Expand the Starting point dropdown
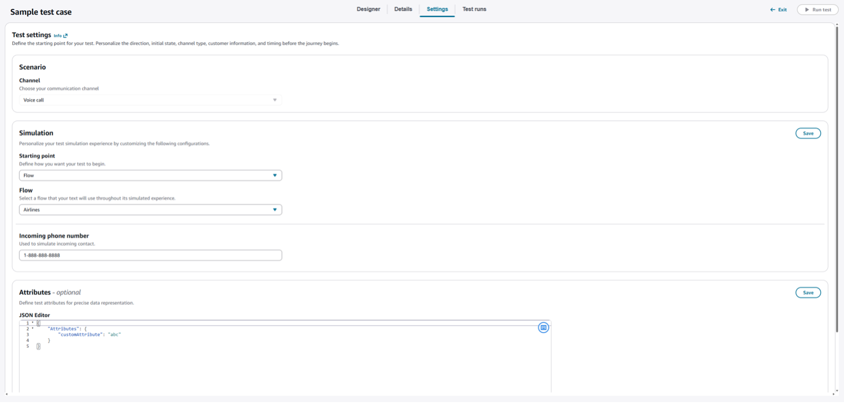Viewport: 844px width, 405px height. pos(150,176)
